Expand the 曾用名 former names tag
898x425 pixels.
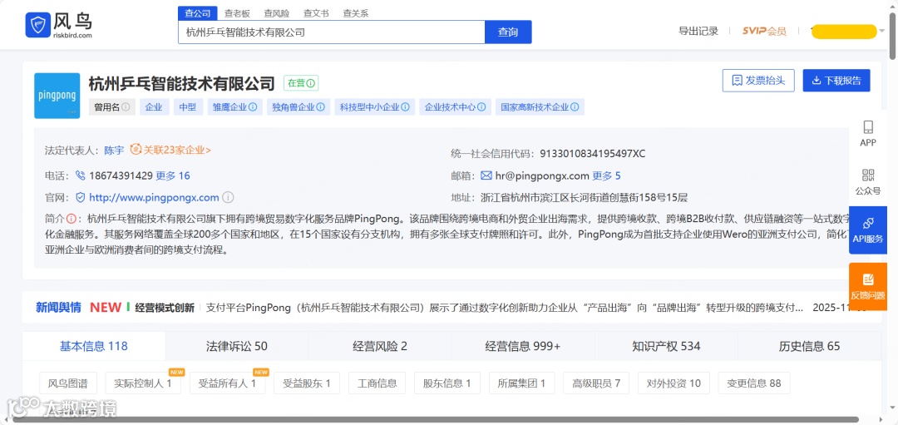(112, 107)
